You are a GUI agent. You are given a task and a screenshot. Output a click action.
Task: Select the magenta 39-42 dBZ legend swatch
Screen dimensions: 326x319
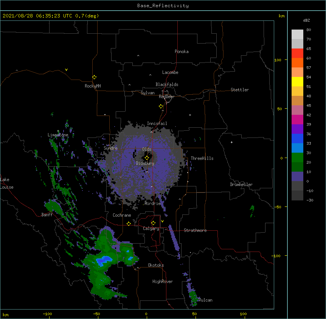click(x=297, y=119)
